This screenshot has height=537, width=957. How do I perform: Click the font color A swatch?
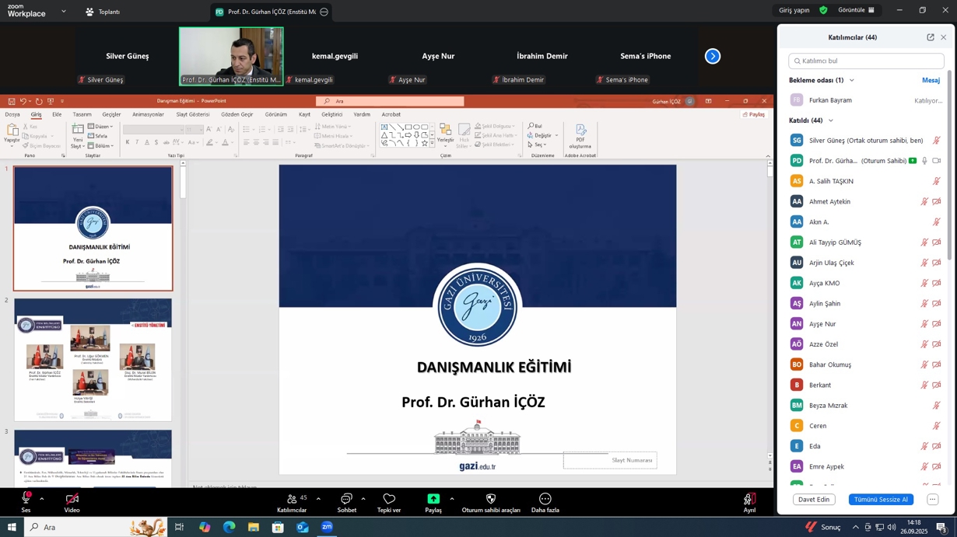tap(225, 142)
